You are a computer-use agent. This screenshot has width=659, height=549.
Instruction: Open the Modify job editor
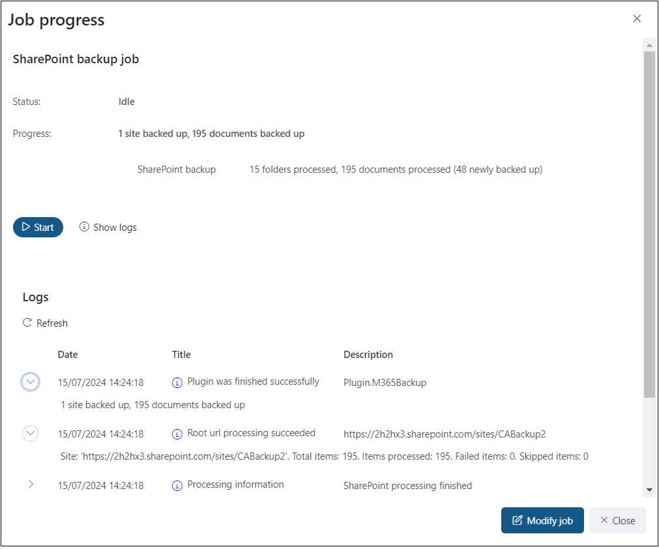(x=542, y=520)
